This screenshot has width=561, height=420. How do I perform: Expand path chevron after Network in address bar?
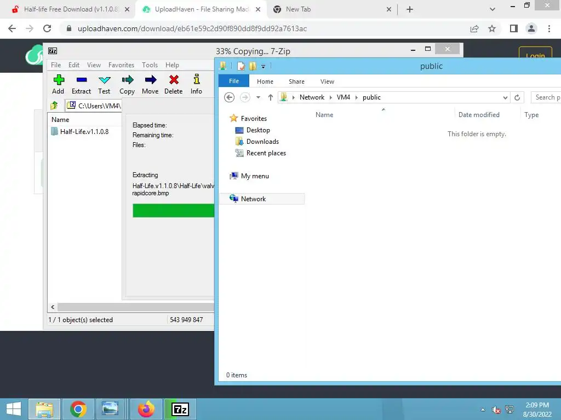[330, 97]
